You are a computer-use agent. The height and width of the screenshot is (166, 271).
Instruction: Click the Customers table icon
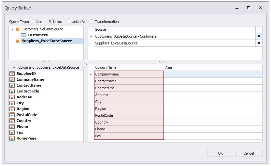coord(23,35)
